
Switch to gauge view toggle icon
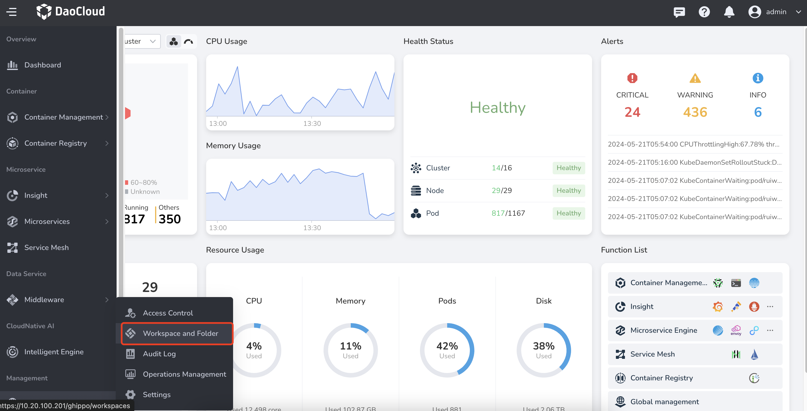(x=189, y=41)
